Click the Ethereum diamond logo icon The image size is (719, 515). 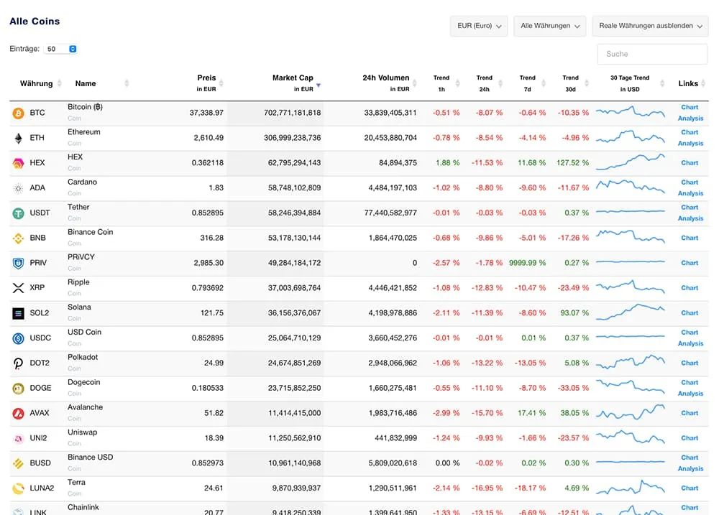tap(19, 138)
